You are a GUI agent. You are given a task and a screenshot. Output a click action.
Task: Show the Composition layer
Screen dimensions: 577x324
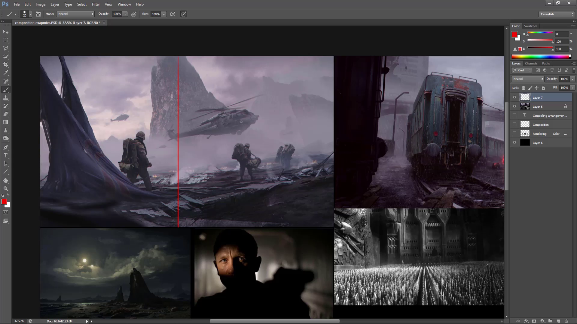[514, 124]
